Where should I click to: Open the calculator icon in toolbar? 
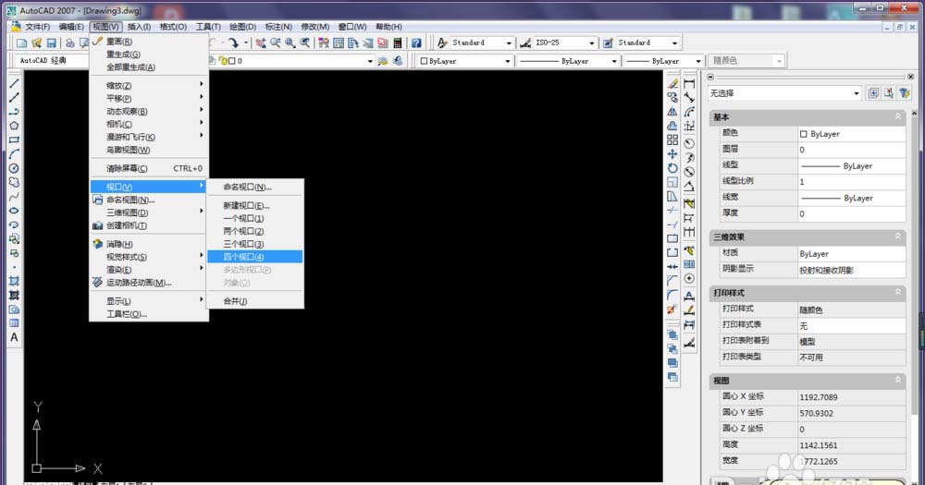click(x=398, y=43)
